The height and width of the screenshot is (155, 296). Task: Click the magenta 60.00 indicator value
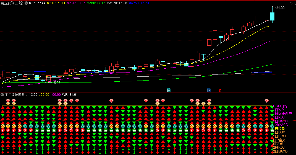(x=56, y=94)
